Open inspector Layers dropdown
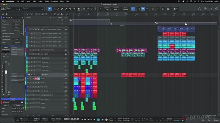The width and height of the screenshot is (220, 123). pyautogui.click(x=18, y=30)
